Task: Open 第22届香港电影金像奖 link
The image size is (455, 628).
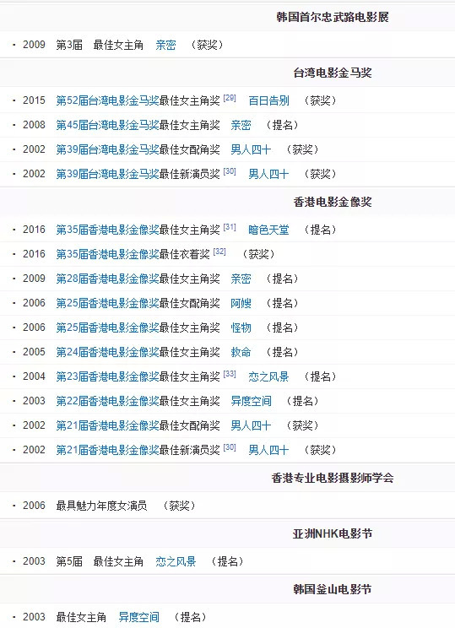Action: (108, 401)
